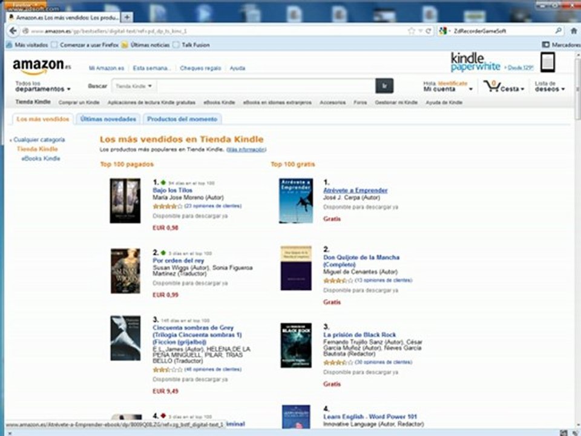
Task: Click the search magnifier in the search box
Action: [x=558, y=31]
